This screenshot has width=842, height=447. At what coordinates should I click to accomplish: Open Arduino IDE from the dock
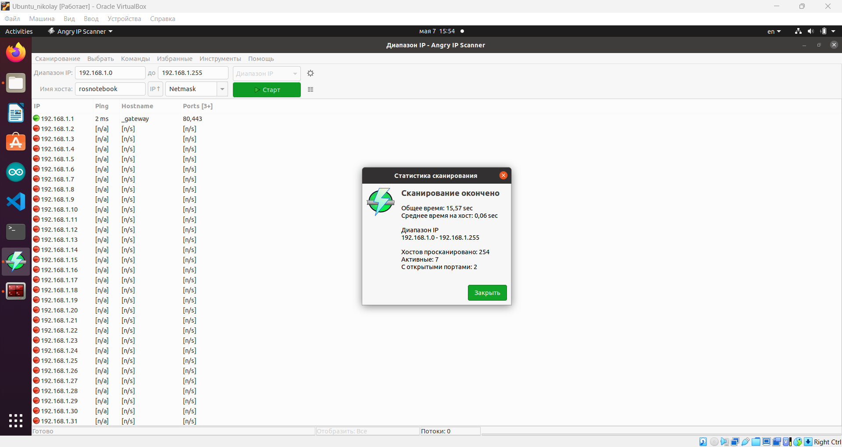[x=16, y=172]
